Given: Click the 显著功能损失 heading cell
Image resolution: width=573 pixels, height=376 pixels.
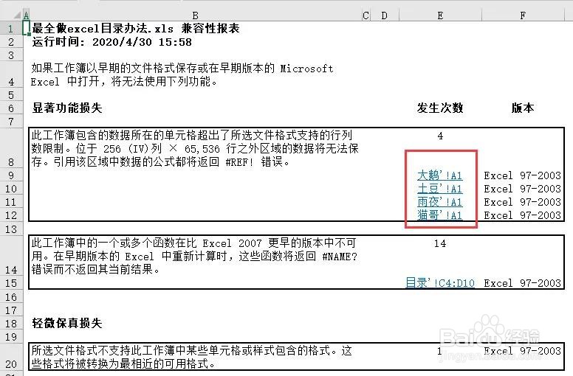Looking at the screenshot, I should 67,108.
